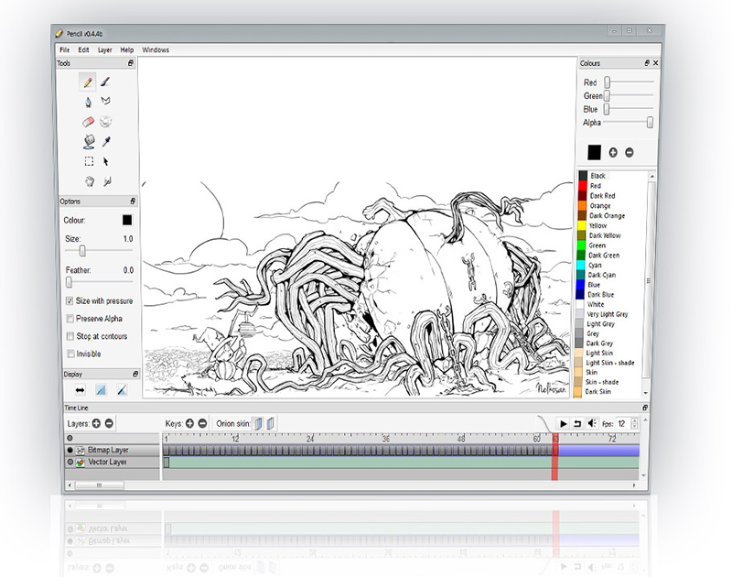Click the Bitmap Layer type icon

point(81,451)
